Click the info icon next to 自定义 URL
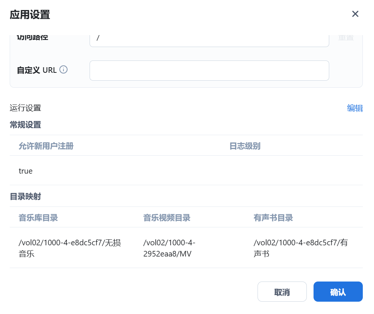 pyautogui.click(x=63, y=69)
